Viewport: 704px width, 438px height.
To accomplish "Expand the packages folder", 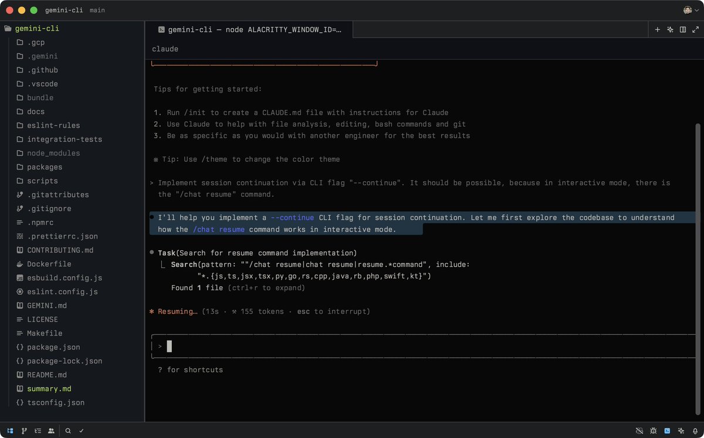I will [x=45, y=167].
